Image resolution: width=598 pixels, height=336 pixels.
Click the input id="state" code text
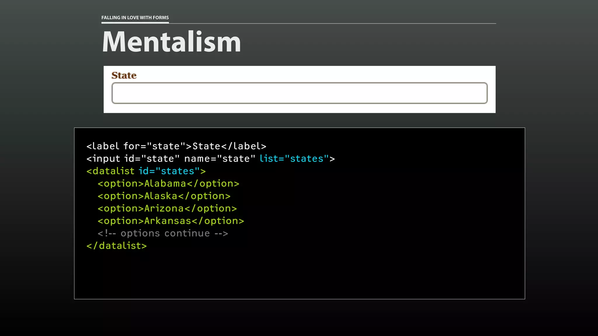pos(133,159)
